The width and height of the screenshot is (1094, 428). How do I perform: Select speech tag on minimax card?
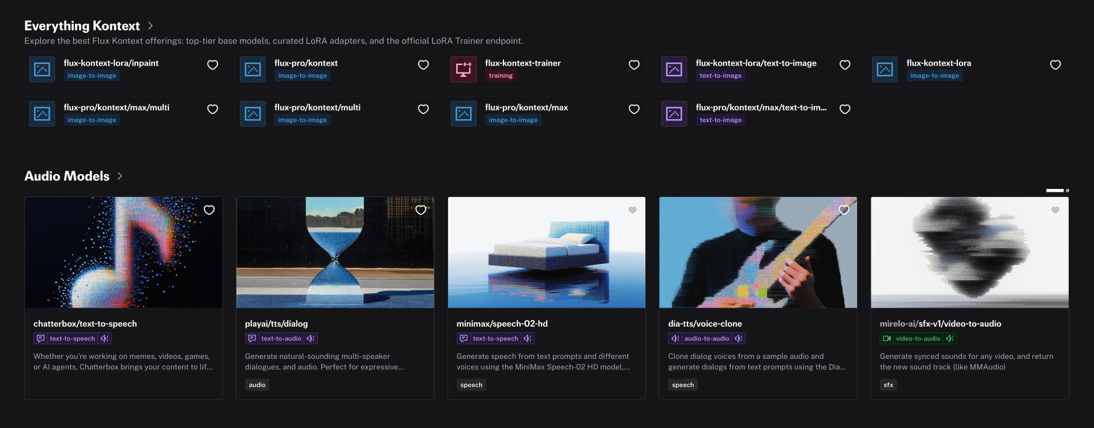click(471, 385)
